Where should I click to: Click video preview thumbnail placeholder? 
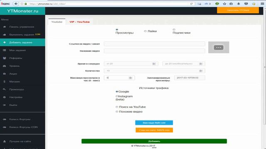pyautogui.click(x=219, y=47)
